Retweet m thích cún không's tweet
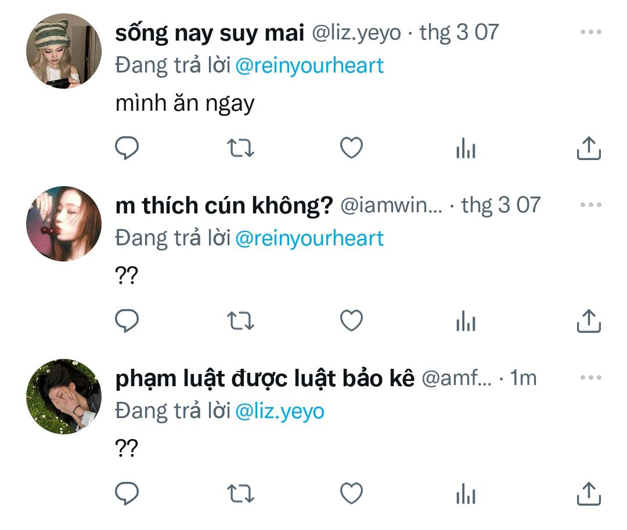 click(x=240, y=321)
